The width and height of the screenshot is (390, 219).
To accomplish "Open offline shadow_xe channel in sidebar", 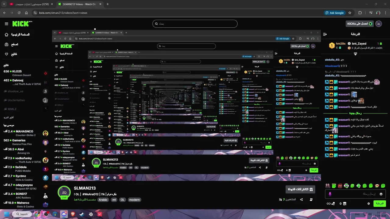I will coord(26,91).
